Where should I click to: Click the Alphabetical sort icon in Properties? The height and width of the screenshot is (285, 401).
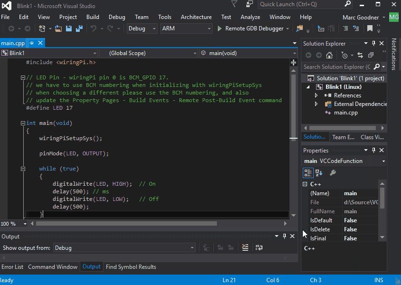point(319,173)
